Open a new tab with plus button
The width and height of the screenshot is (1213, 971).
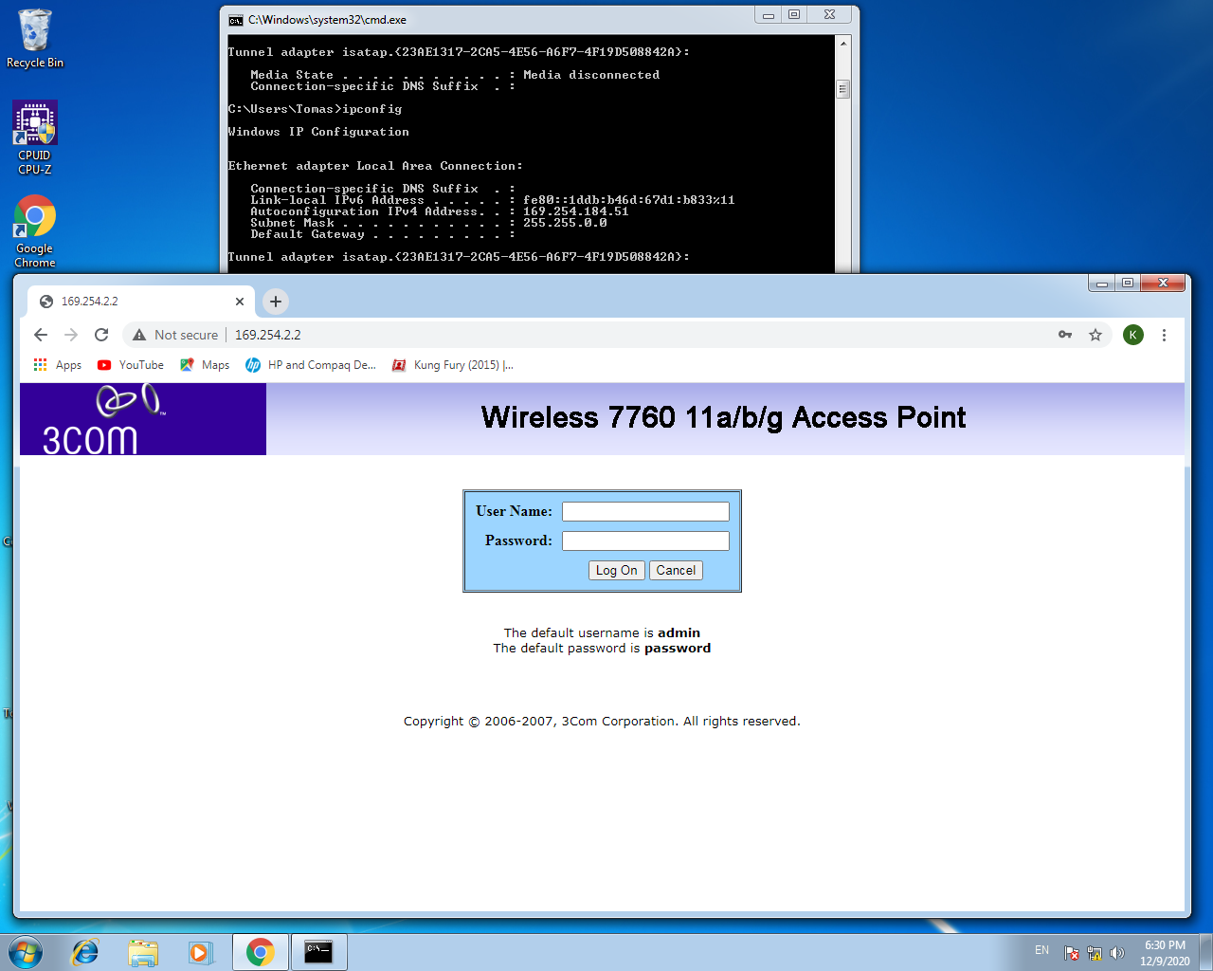tap(276, 302)
